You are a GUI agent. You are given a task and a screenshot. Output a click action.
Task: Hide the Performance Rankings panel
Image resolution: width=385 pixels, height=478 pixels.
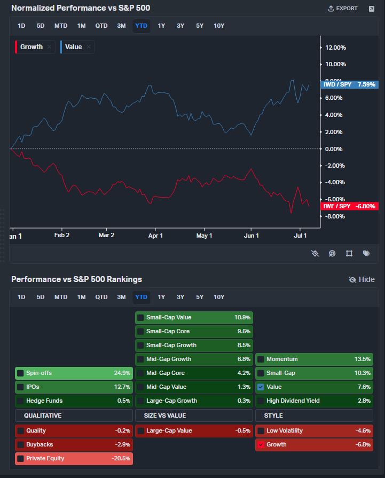coord(362,279)
